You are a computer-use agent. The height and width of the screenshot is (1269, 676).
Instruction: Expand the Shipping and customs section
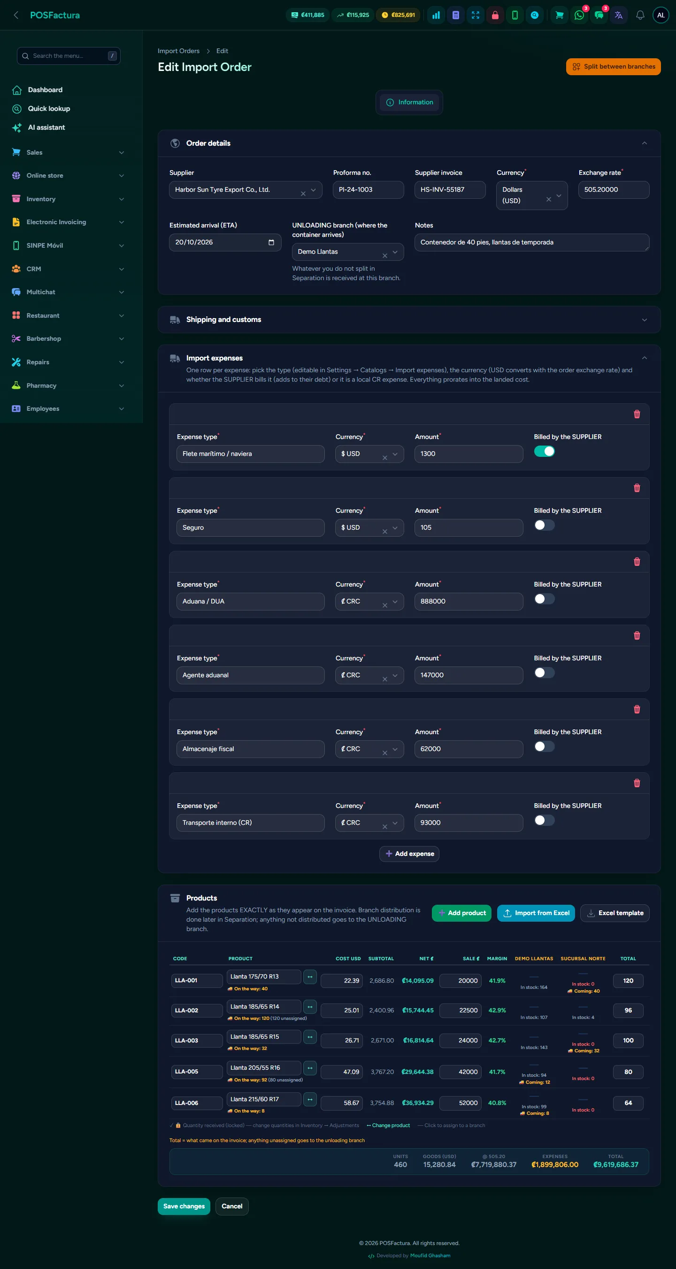(409, 320)
